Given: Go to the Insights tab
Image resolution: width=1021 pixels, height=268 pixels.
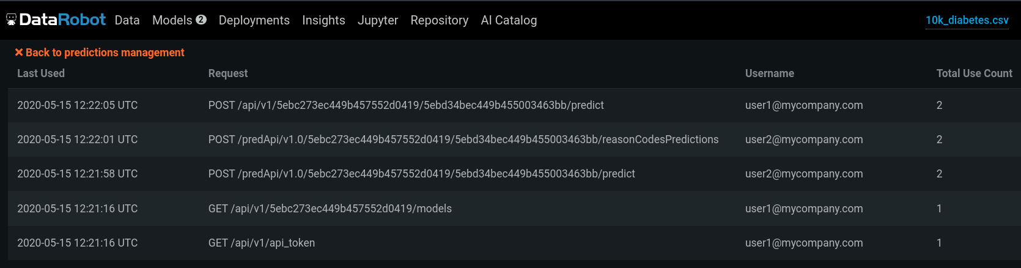Looking at the screenshot, I should (x=323, y=20).
